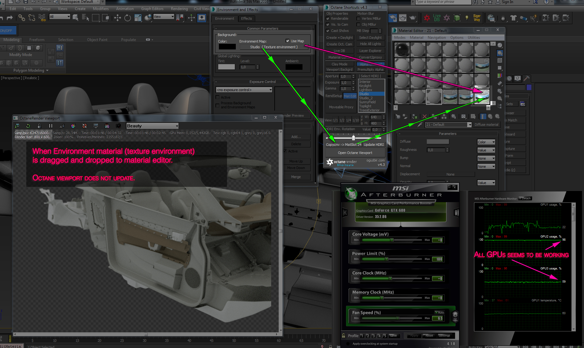Select Studio_2 in the Select HDRI list

coord(371,98)
